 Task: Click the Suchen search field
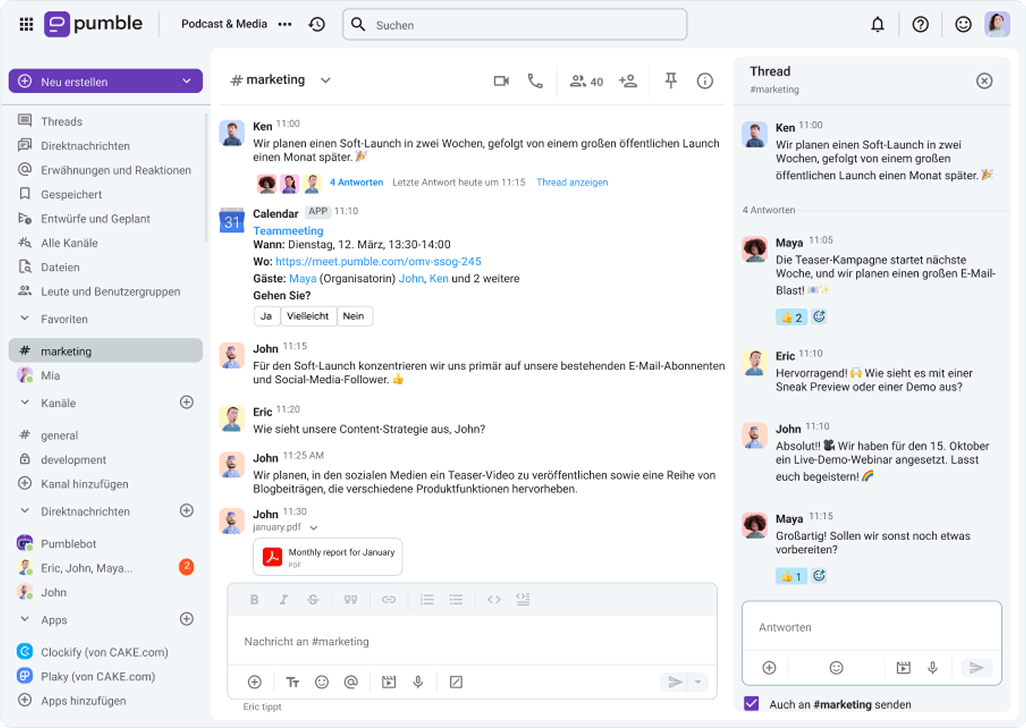(x=514, y=25)
